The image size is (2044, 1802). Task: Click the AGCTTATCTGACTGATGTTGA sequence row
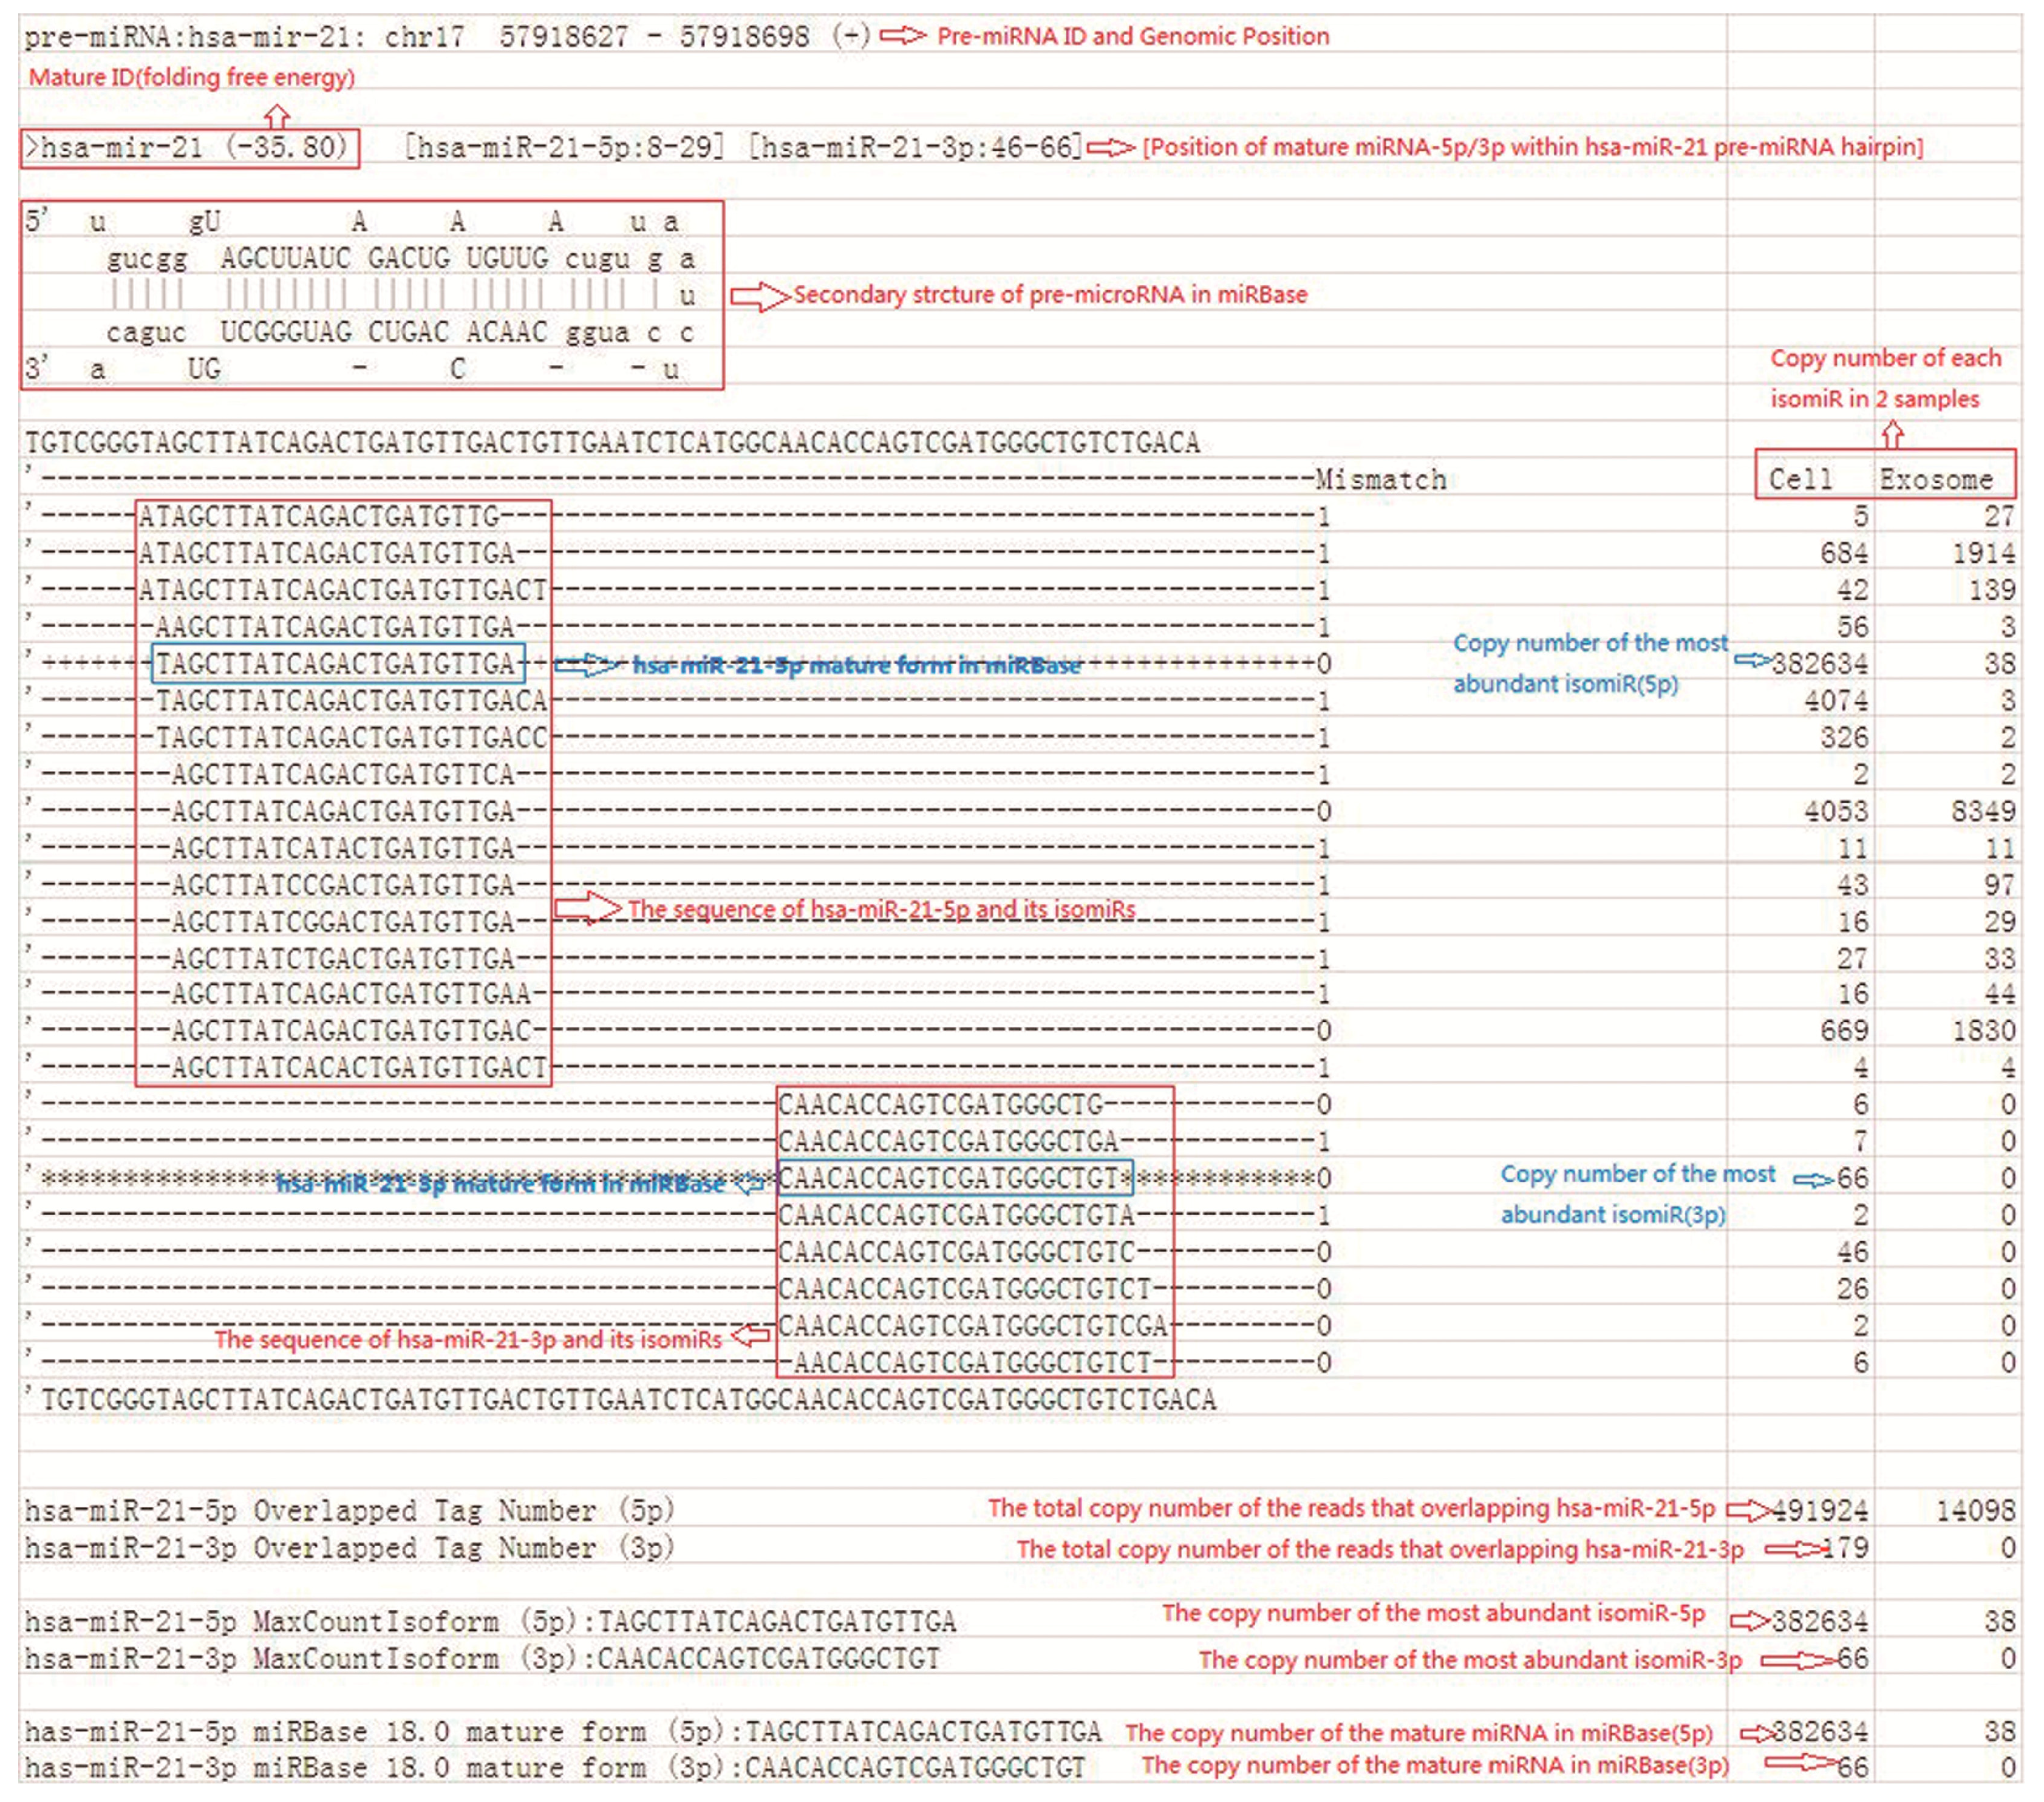(343, 958)
